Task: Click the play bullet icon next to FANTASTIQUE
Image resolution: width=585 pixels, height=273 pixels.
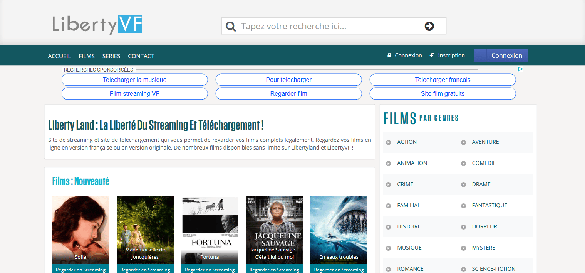Action: [x=464, y=206]
